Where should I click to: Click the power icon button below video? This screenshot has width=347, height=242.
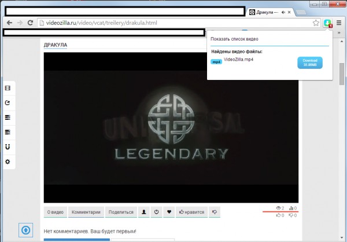tap(157, 212)
